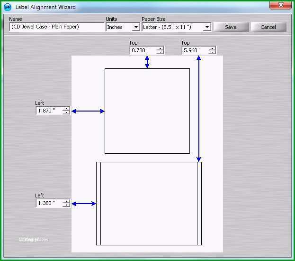Increase the 1.380" Left value
This screenshot has width=295, height=261.
[x=66, y=201]
